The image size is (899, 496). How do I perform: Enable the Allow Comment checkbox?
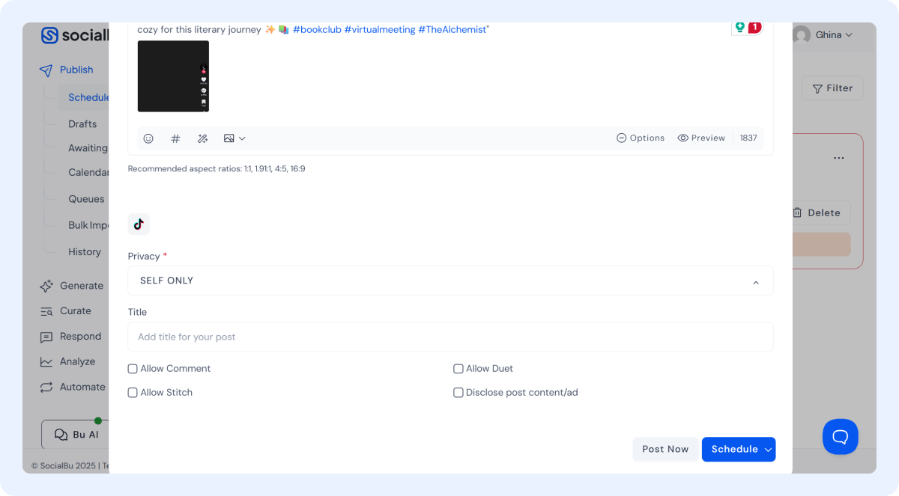click(133, 369)
